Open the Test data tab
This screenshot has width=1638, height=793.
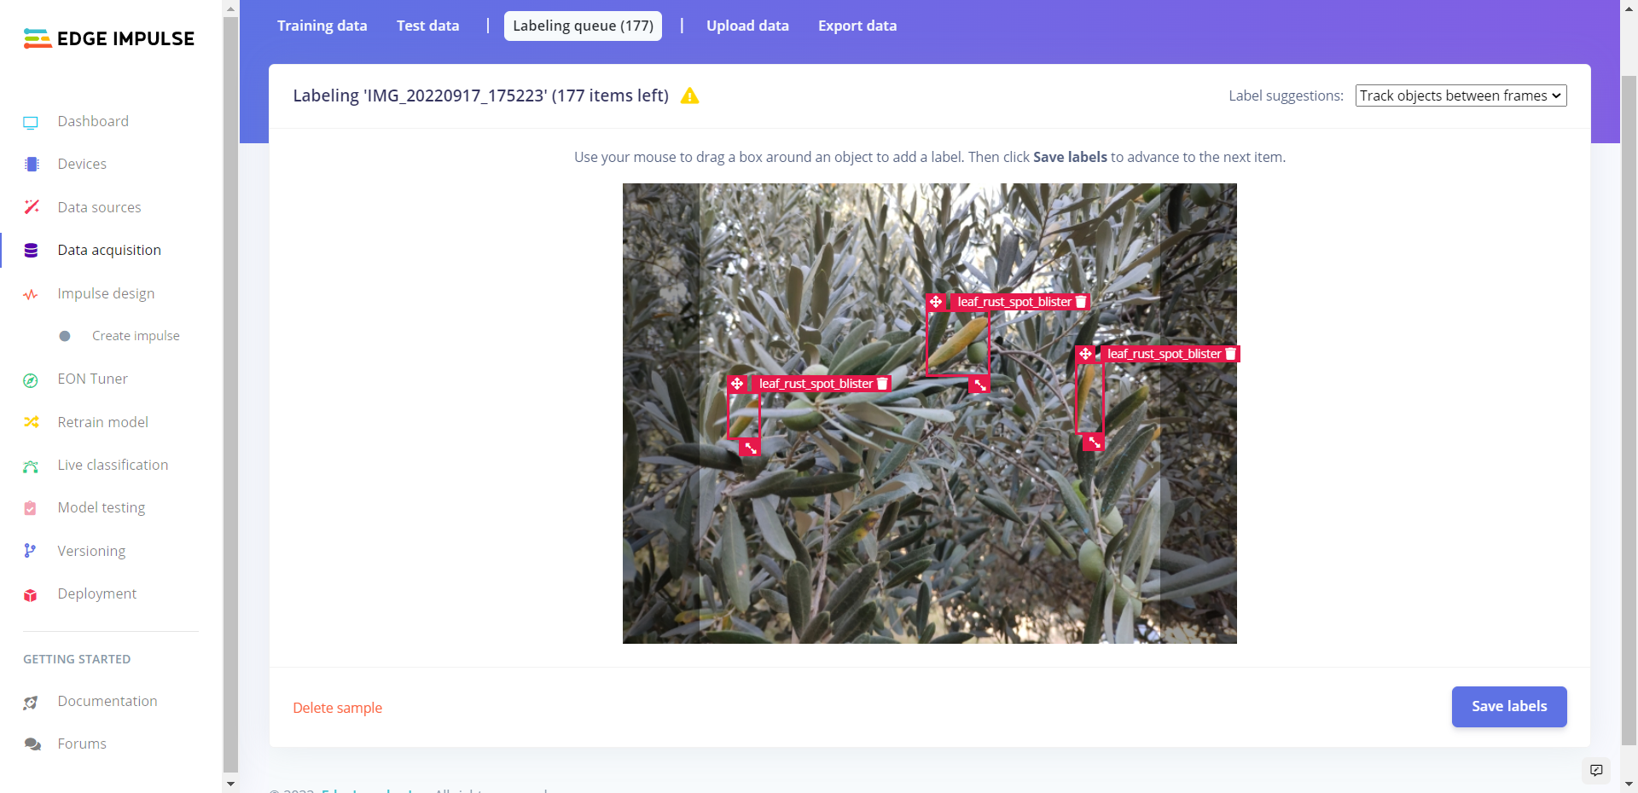tap(427, 26)
